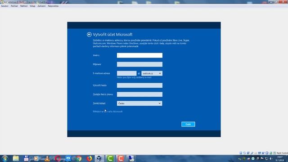Focus the E-mailová adresa name field
This screenshot has height=162, width=288.
[127, 73]
